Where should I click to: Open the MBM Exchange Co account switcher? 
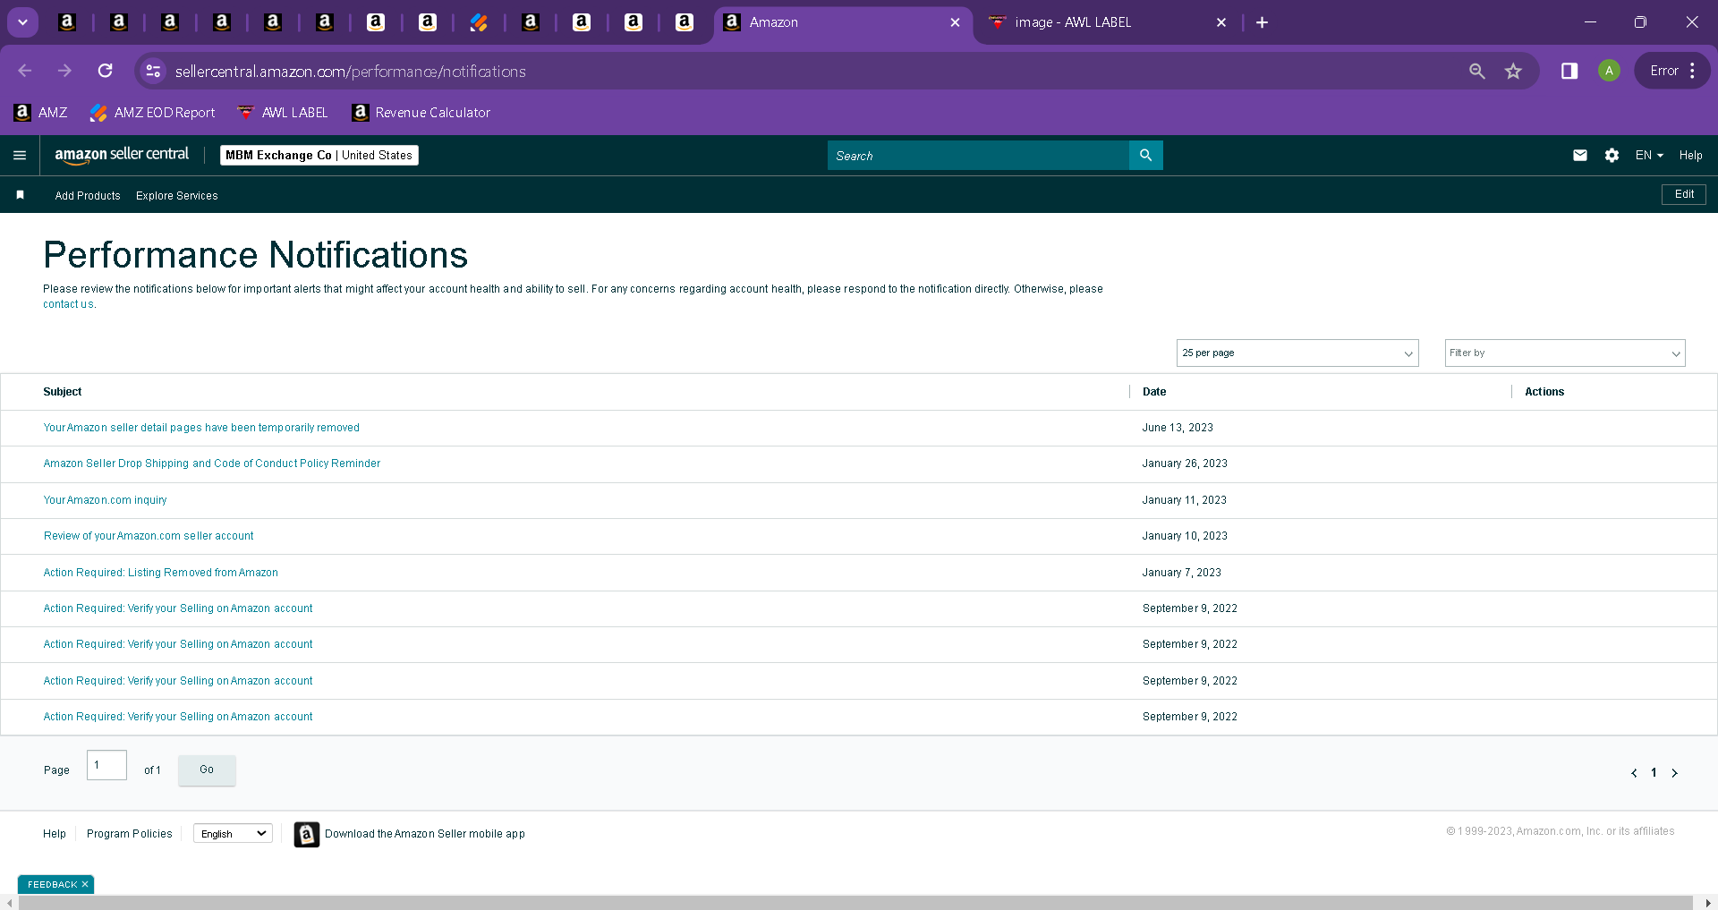(x=319, y=155)
